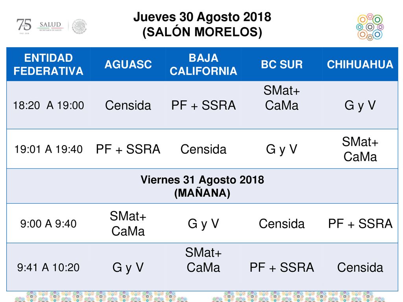Click PF + SSRA in 9:41 row
This screenshot has width=403, height=302.
pos(282,267)
